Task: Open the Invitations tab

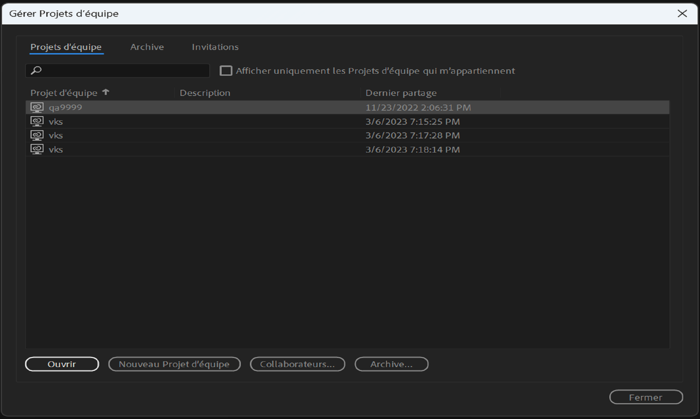Action: (215, 47)
